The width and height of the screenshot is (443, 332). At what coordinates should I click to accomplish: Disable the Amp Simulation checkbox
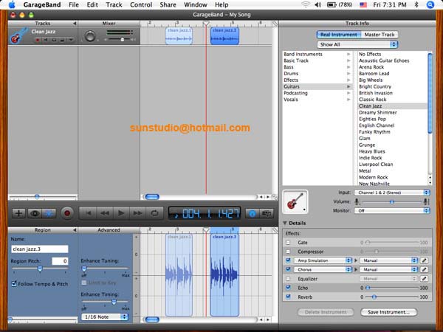pos(288,260)
